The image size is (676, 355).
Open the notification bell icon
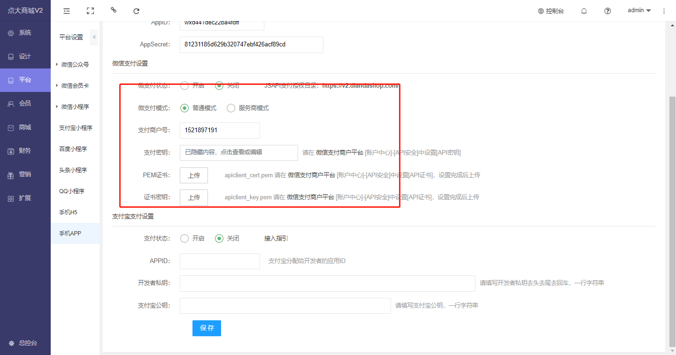click(x=584, y=11)
